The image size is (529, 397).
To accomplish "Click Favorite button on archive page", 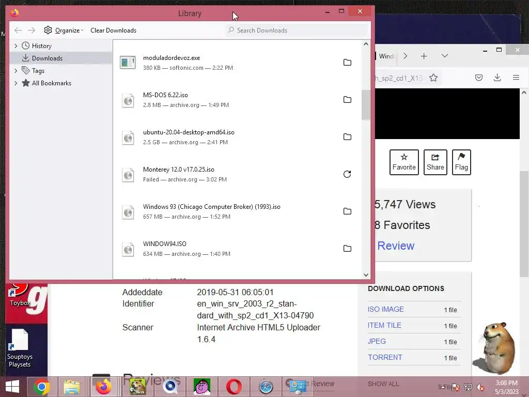I will 404,162.
